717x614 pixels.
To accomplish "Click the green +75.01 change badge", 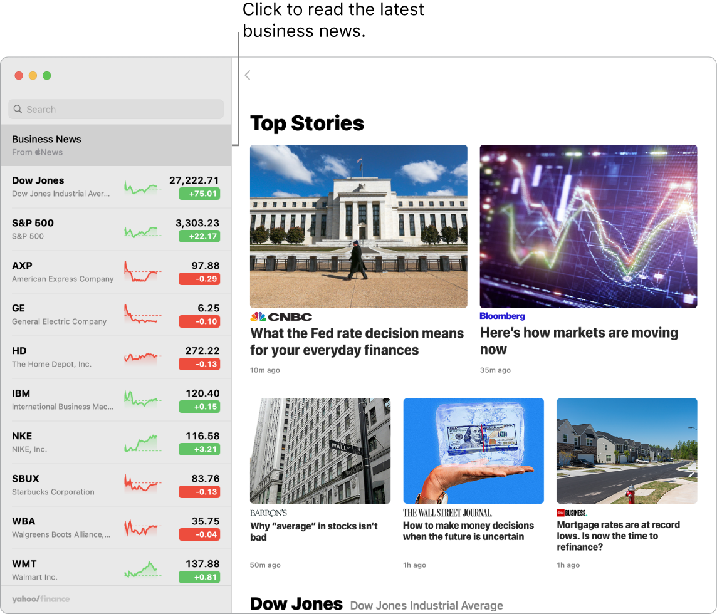I will click(201, 194).
